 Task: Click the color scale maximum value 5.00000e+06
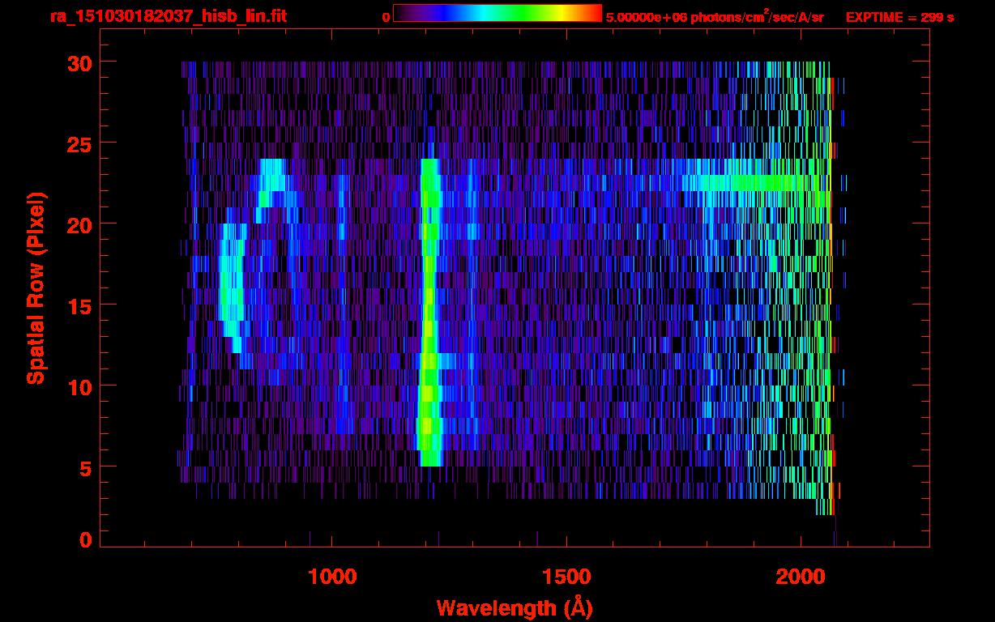tap(646, 17)
